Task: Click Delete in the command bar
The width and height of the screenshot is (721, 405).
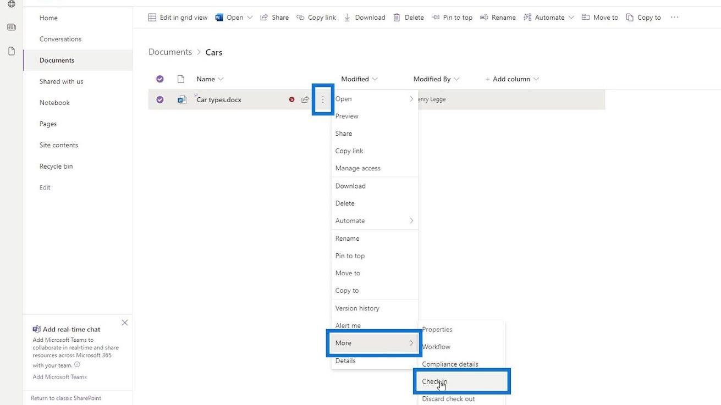Action: point(409,18)
